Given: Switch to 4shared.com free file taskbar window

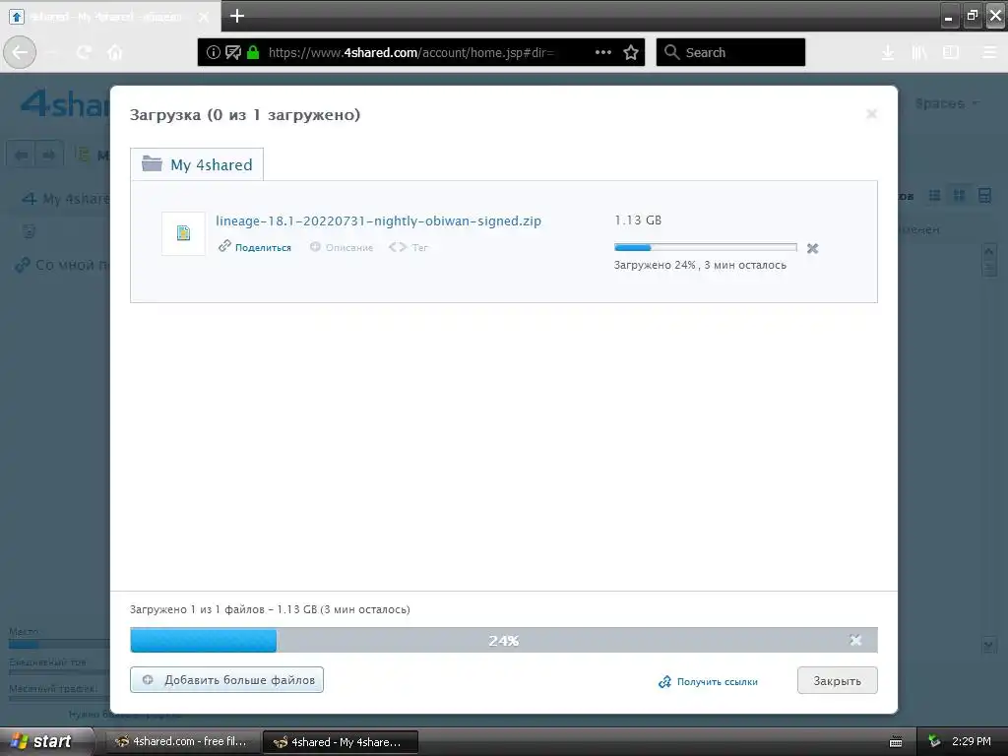Looking at the screenshot, I should 182,741.
